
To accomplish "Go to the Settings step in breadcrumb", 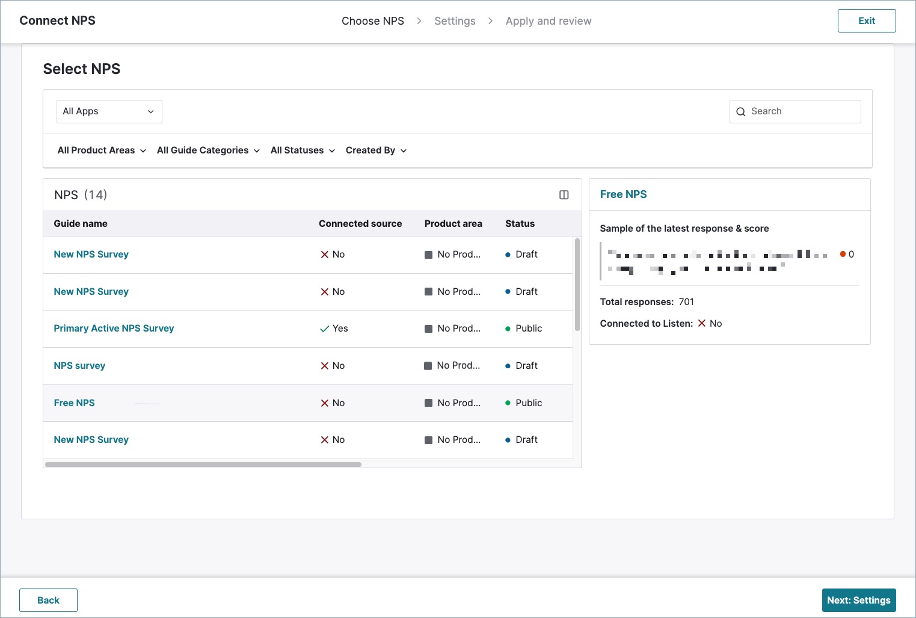I will click(x=455, y=21).
